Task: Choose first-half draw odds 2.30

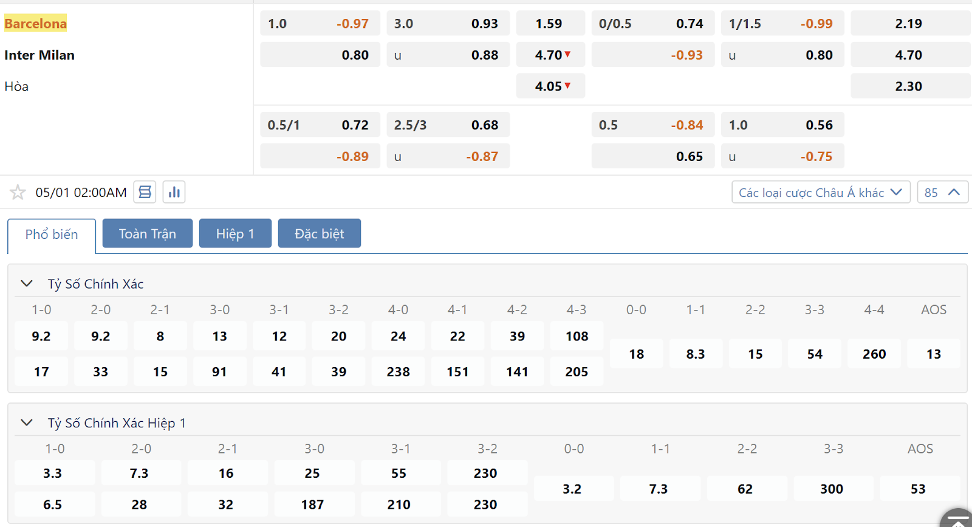Action: [911, 86]
